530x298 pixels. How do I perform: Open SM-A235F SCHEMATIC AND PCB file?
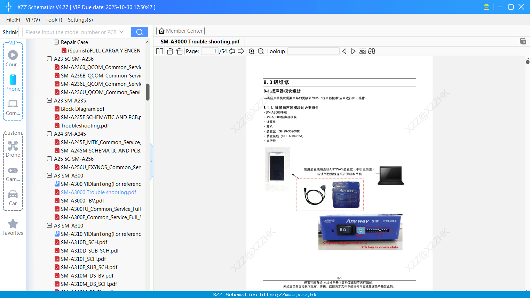[101, 117]
